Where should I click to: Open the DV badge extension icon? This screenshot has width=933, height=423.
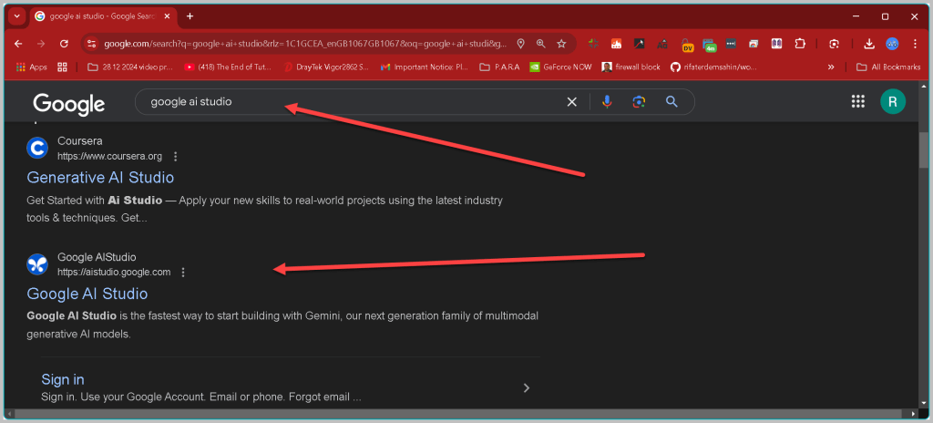coord(687,45)
